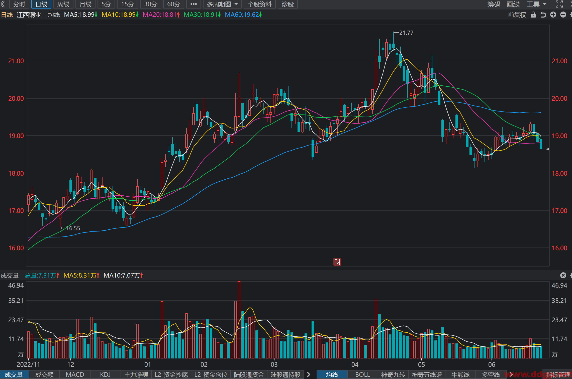Click the 总量:7.31万 volume label
This screenshot has height=379, width=572.
point(42,275)
